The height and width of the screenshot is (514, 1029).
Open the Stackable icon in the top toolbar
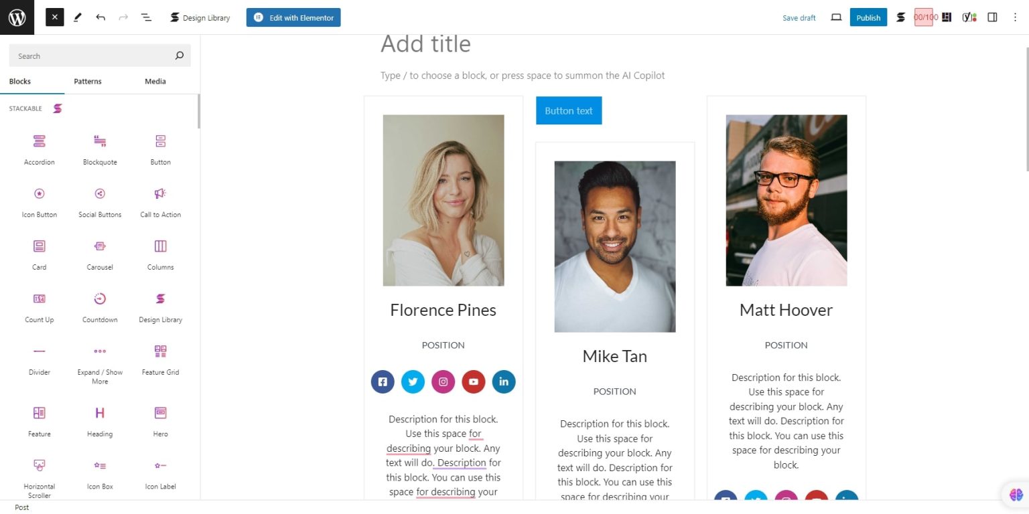900,17
